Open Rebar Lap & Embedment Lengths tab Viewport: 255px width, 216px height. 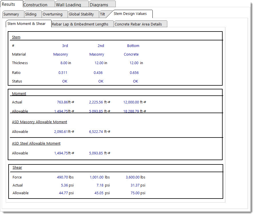[80, 24]
